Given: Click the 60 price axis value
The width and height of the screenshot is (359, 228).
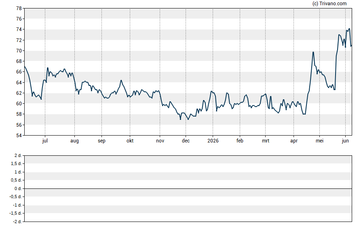Looking at the screenshot, I should [x=19, y=103].
